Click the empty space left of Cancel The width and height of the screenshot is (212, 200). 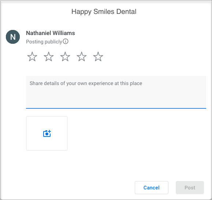(68, 188)
